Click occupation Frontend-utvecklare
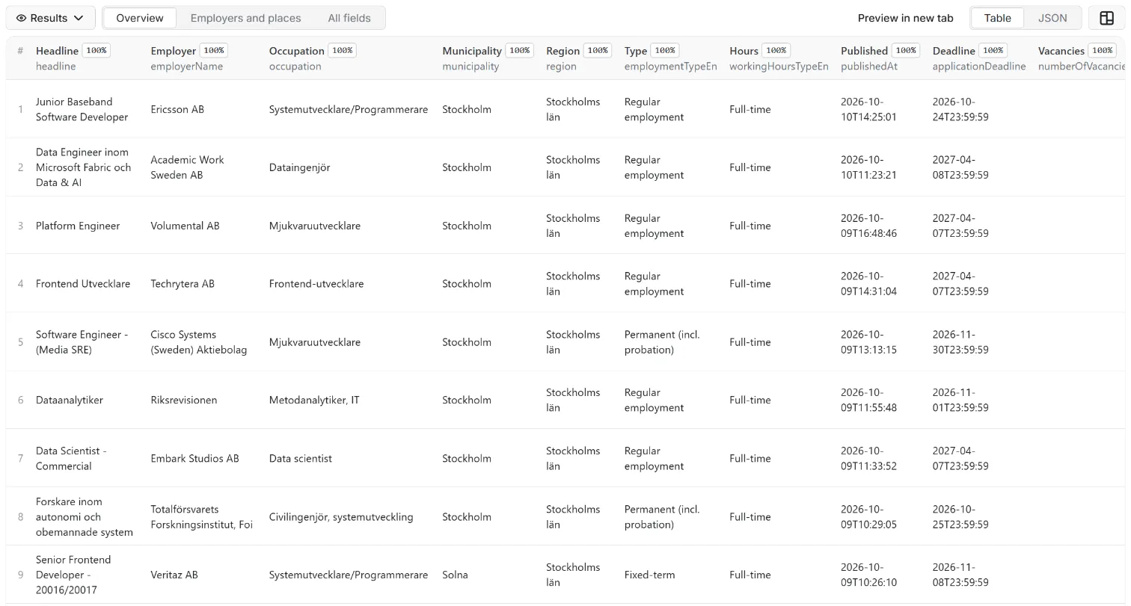1131x606 pixels. (x=316, y=284)
